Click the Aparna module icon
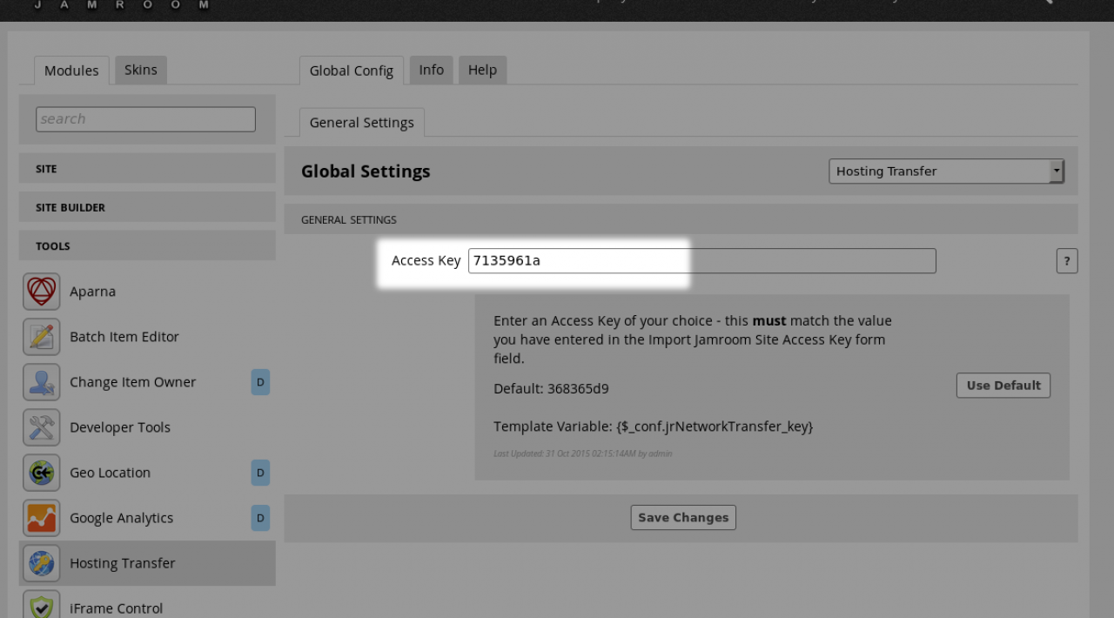Screen dimensions: 1114x618 (42, 292)
